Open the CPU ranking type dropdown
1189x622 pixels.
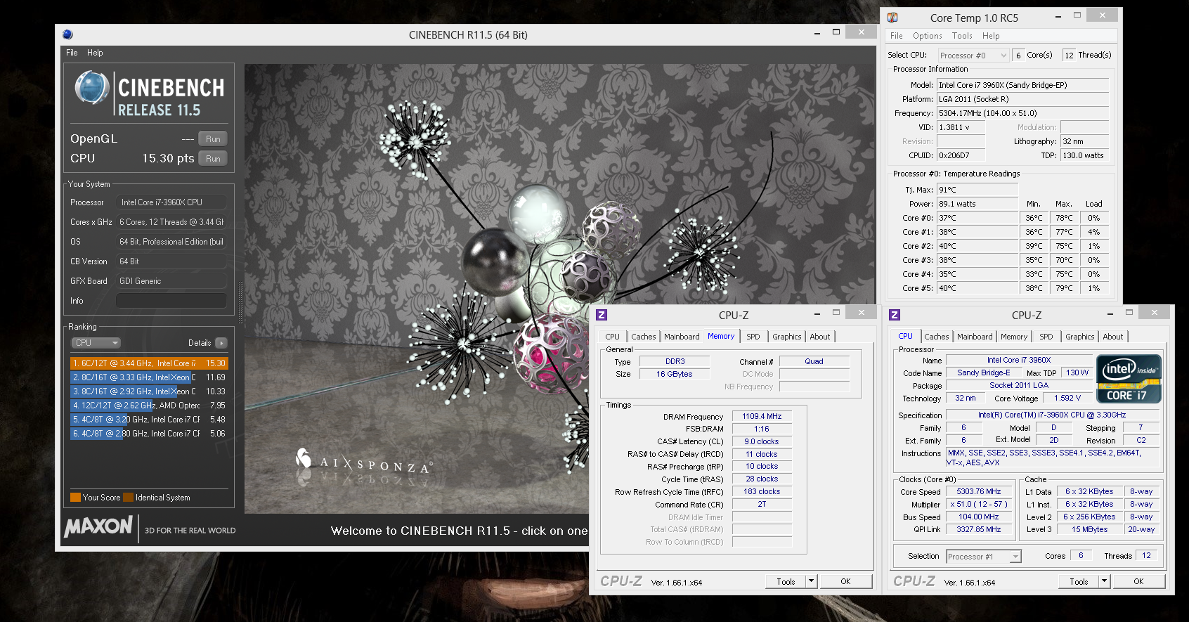pyautogui.click(x=96, y=343)
